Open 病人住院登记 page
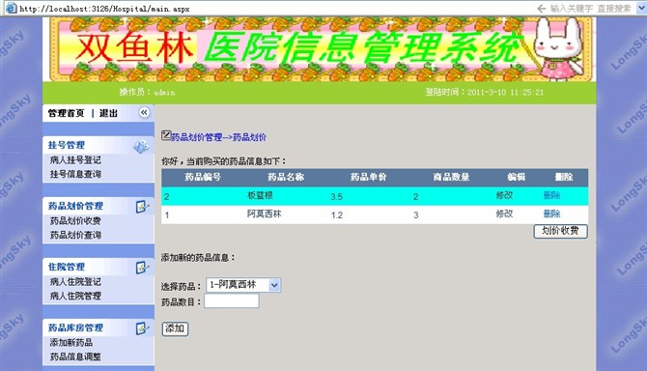Image resolution: width=647 pixels, height=371 pixels. 75,282
